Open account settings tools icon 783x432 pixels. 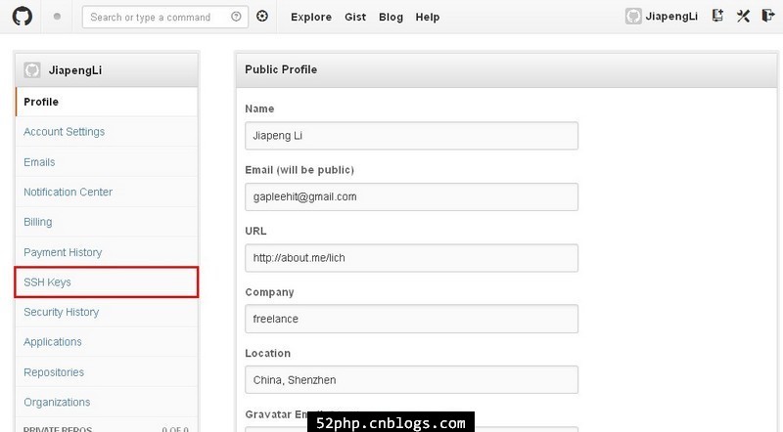pyautogui.click(x=743, y=16)
